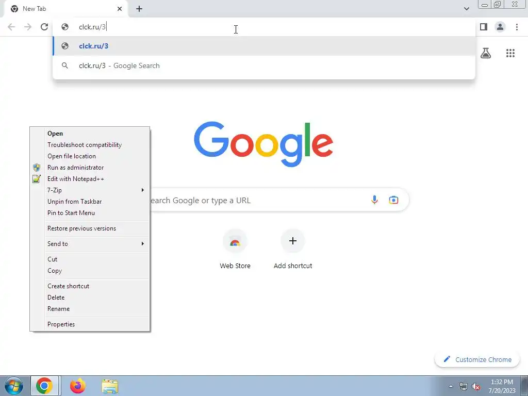
Task: Choose Unpin from Taskbar
Action: coord(90,202)
